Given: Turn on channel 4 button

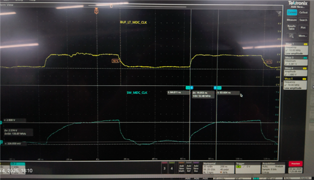Looking at the screenshot, I should pos(172,168).
